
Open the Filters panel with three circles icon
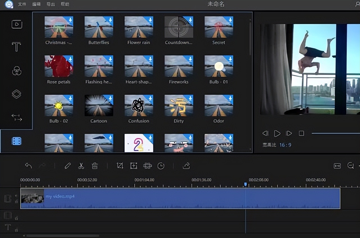(17, 71)
